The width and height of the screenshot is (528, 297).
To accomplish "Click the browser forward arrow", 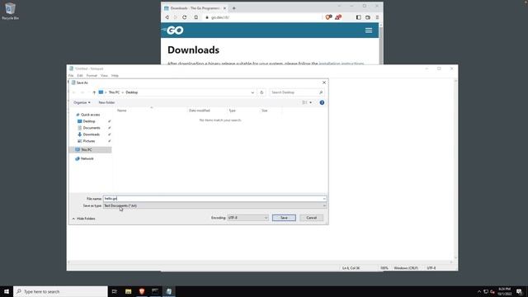I will coord(176,17).
